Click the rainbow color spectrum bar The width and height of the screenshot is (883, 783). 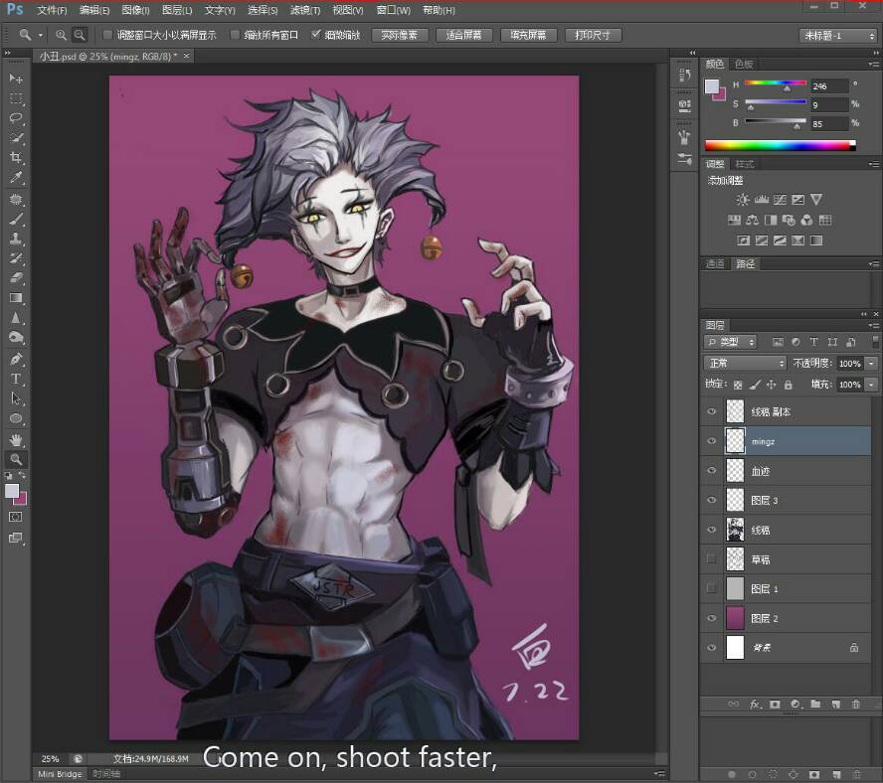coord(780,146)
